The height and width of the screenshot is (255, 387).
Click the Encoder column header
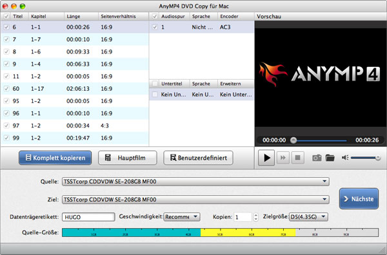pos(235,16)
